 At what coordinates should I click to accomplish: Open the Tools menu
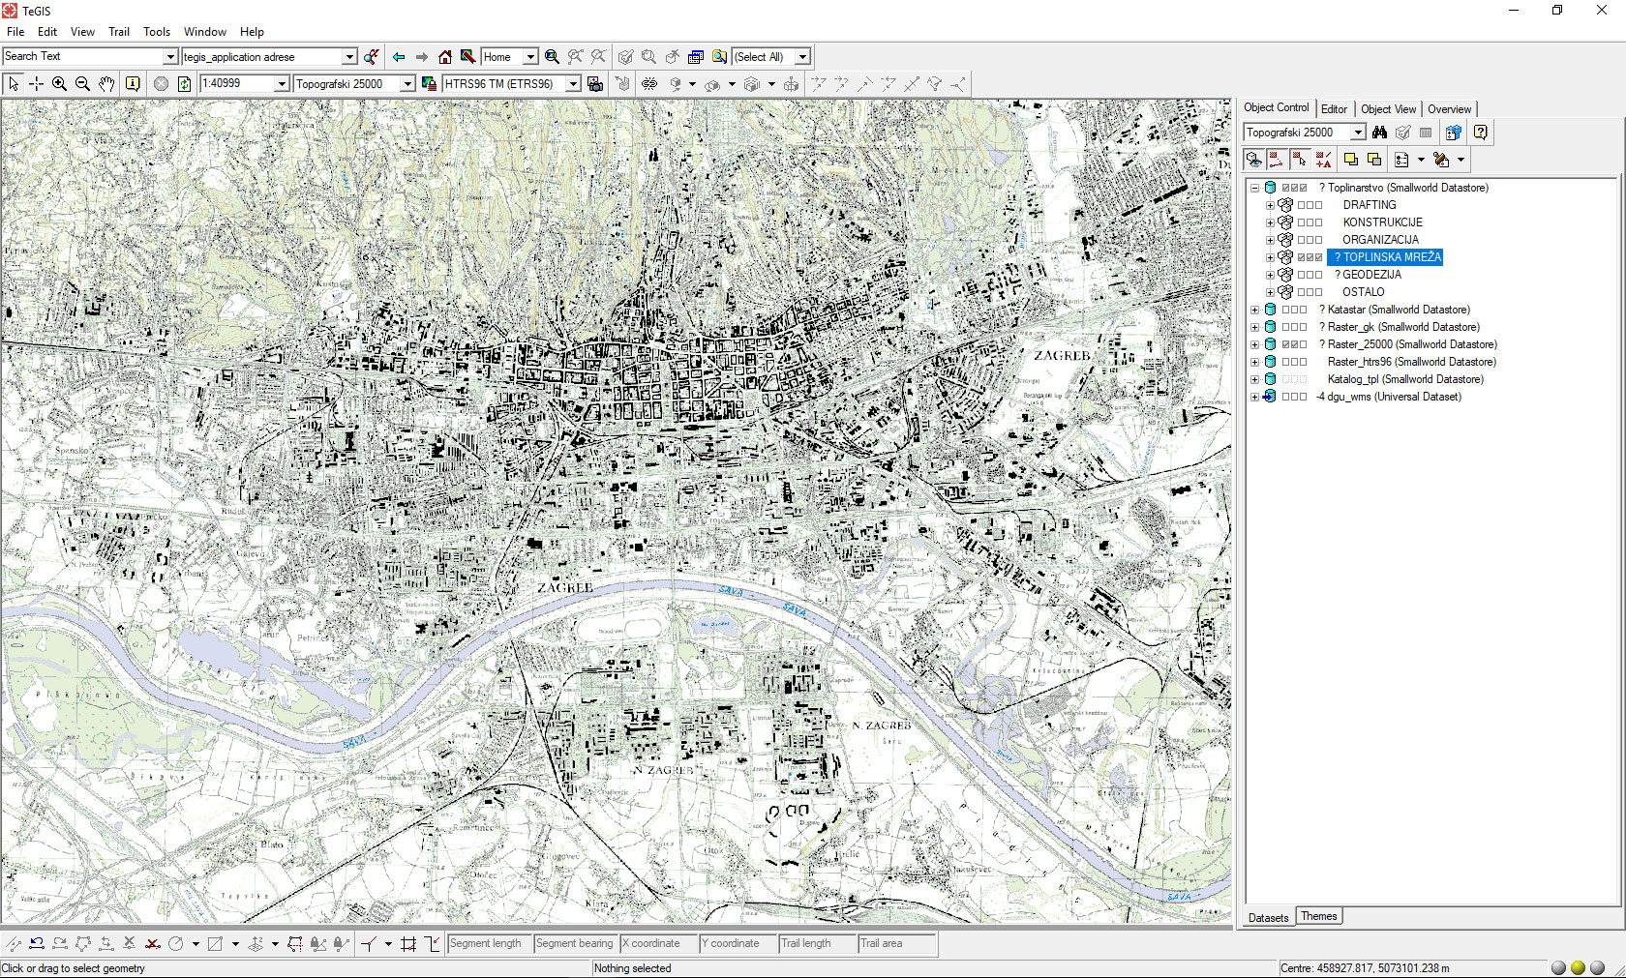pos(157,32)
